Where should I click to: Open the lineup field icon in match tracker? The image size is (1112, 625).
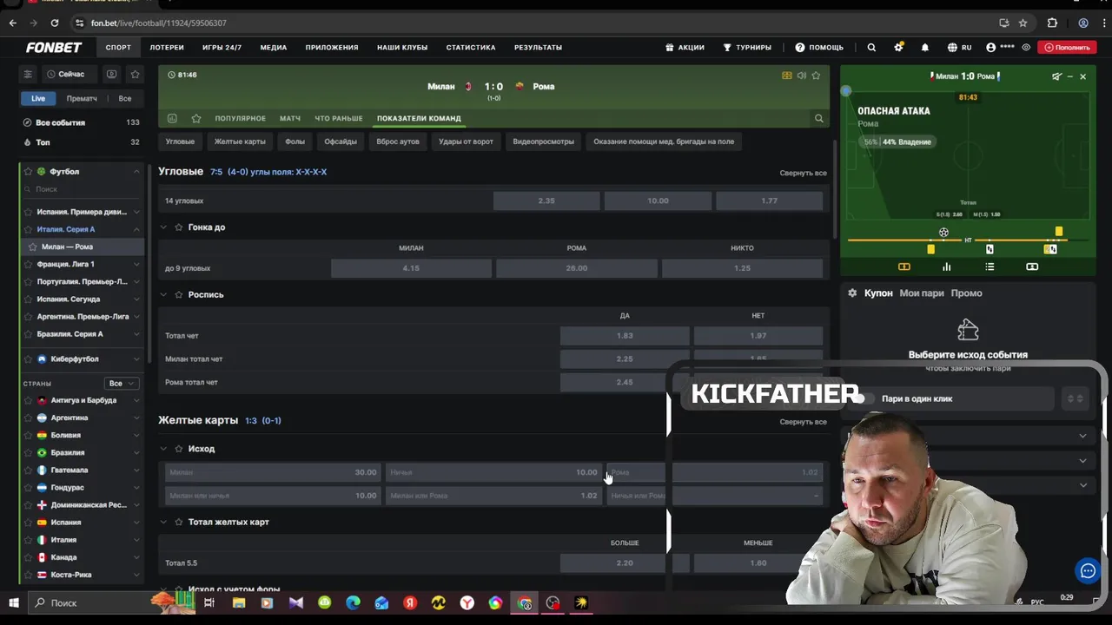tap(1032, 266)
